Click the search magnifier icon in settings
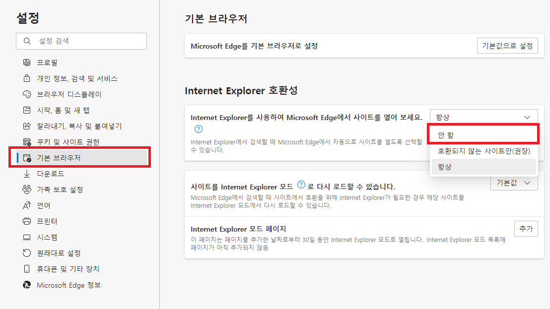This screenshot has width=550, height=309. 27,41
